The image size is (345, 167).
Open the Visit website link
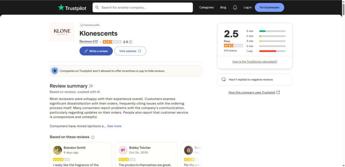[x=130, y=51]
